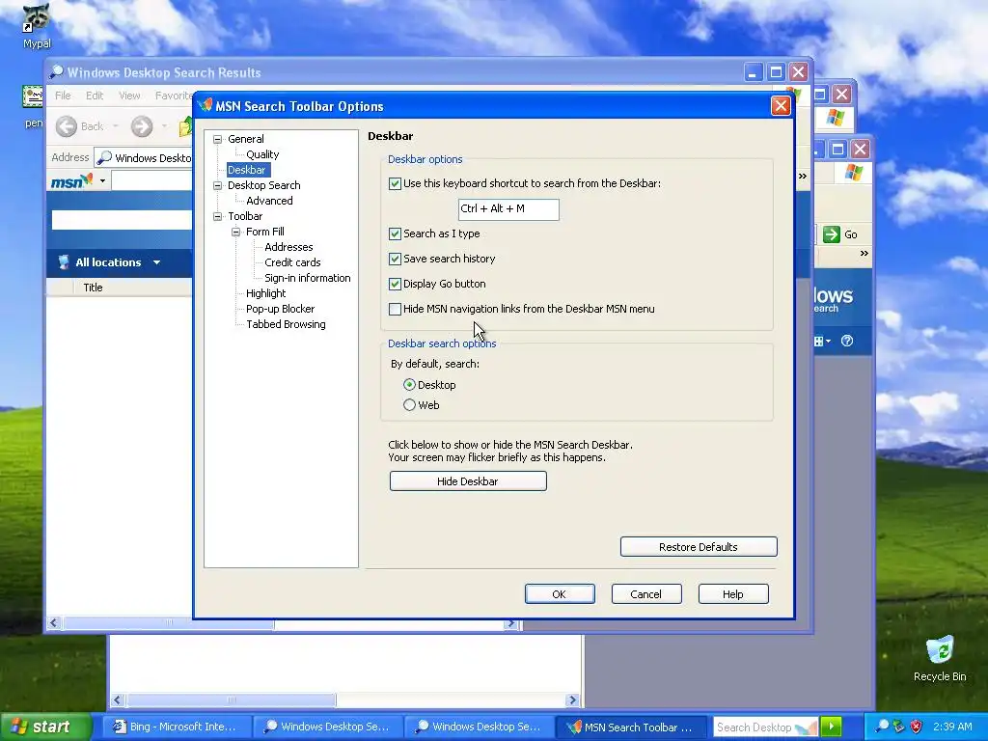Click the Ctrl + Alt + M shortcut field

[508, 209]
